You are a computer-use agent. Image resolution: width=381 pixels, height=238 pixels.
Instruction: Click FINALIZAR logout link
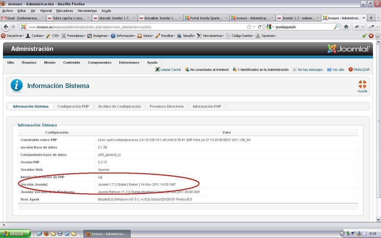click(x=359, y=70)
